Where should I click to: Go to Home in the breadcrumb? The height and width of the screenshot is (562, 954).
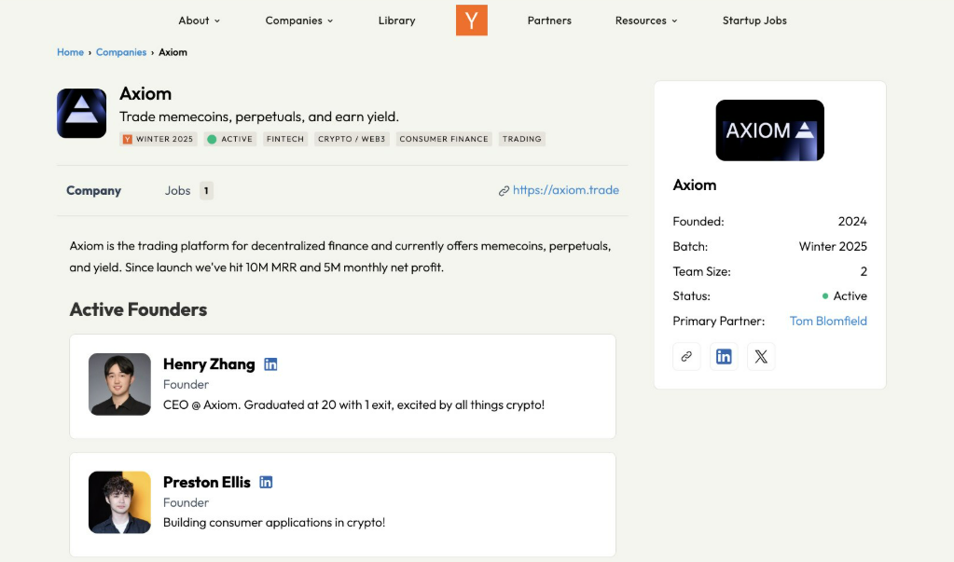pyautogui.click(x=70, y=52)
